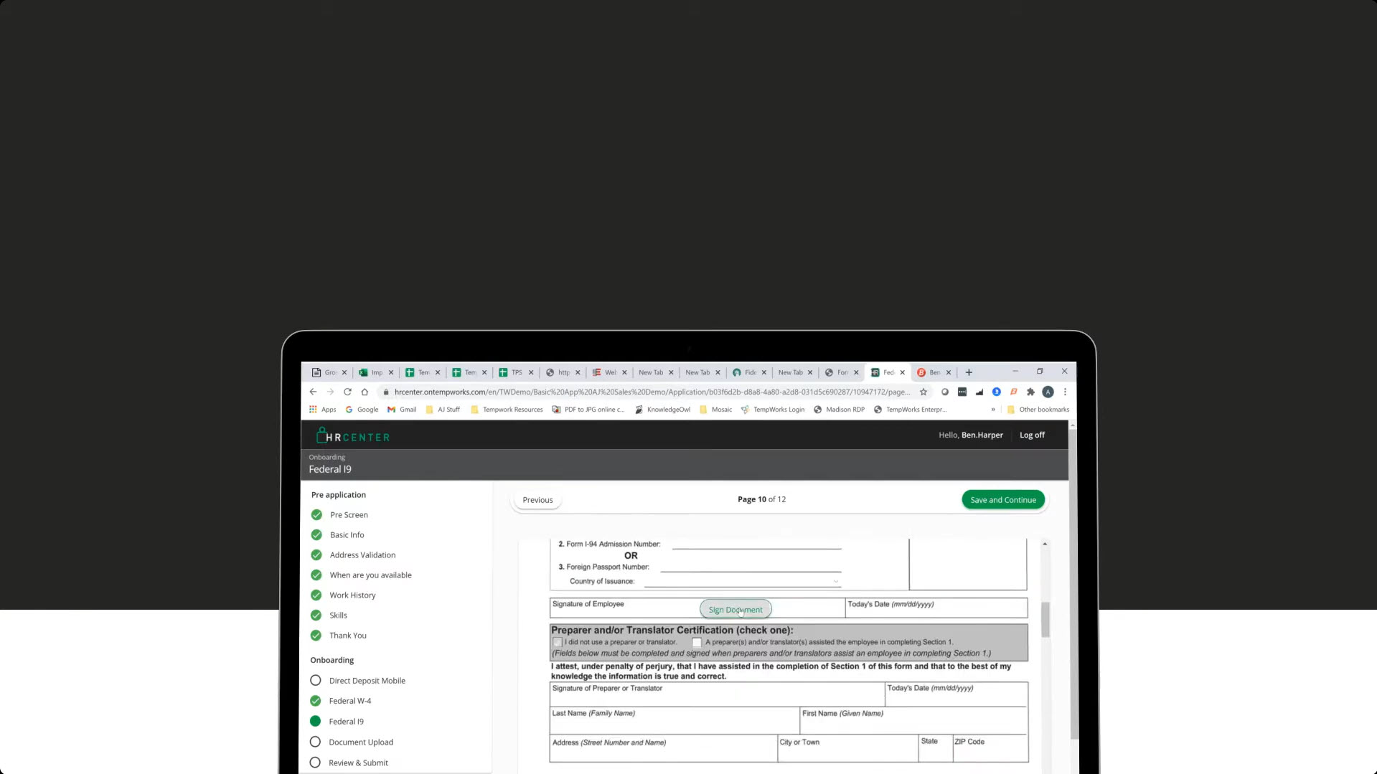Switch to the TPS browser tab
This screenshot has height=774, width=1377.
point(515,372)
